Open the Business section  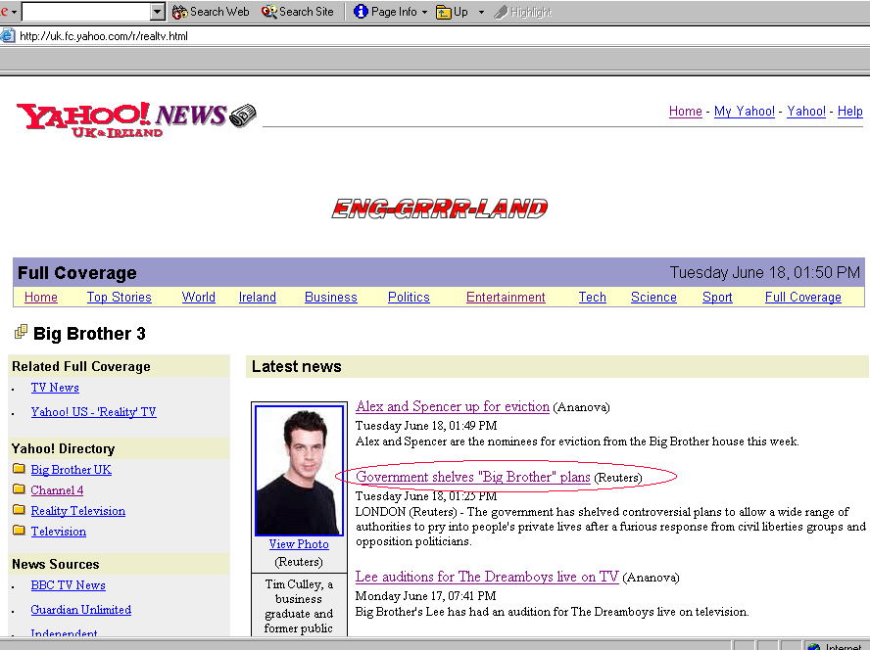tap(331, 298)
